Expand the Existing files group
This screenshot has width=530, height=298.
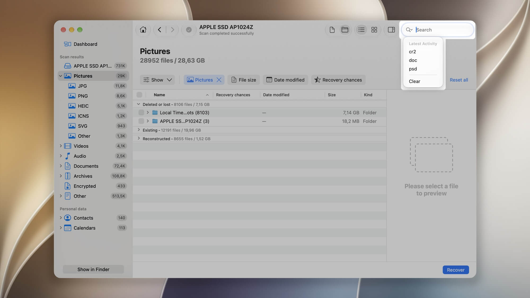139,130
